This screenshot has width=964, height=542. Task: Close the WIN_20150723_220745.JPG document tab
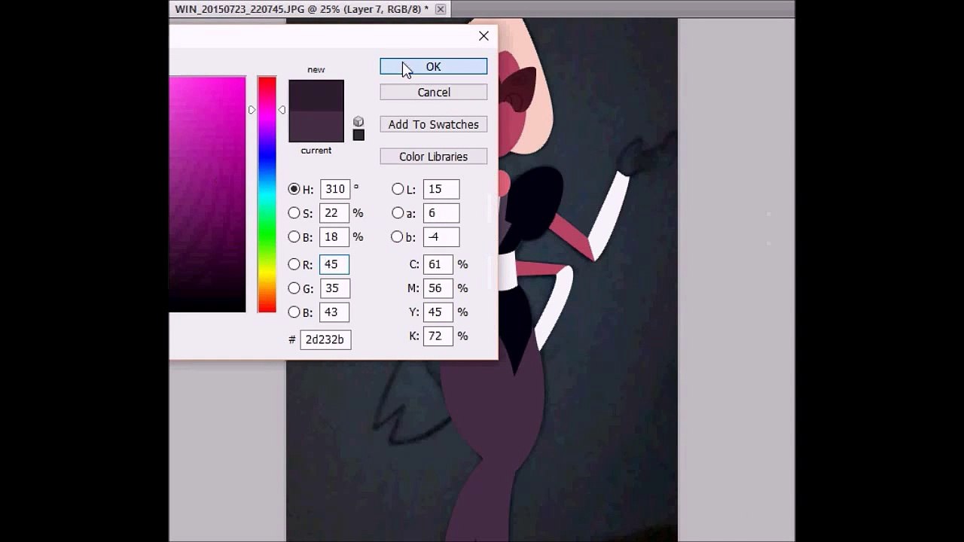(x=441, y=9)
